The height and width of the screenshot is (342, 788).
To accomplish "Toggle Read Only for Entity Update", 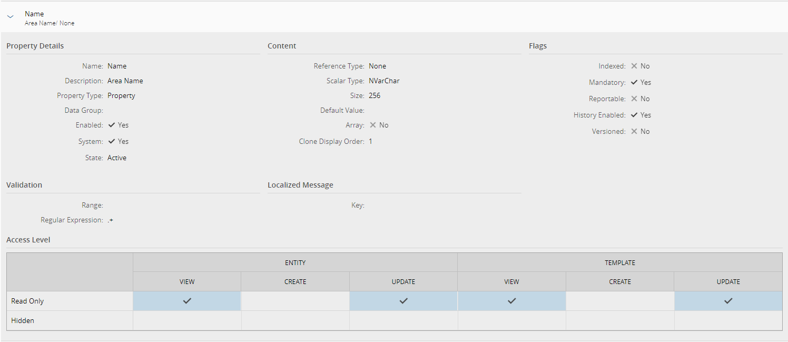I will click(403, 301).
